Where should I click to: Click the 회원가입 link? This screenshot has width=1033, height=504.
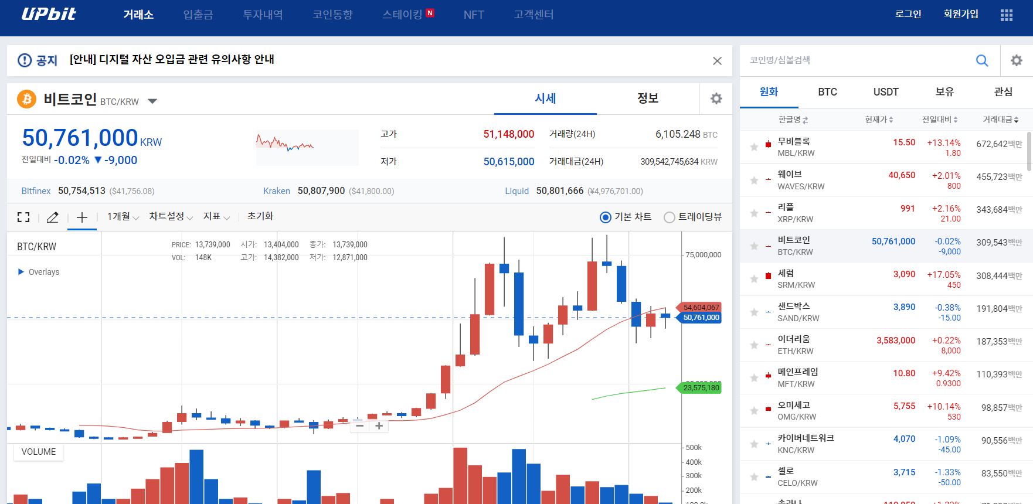click(961, 14)
